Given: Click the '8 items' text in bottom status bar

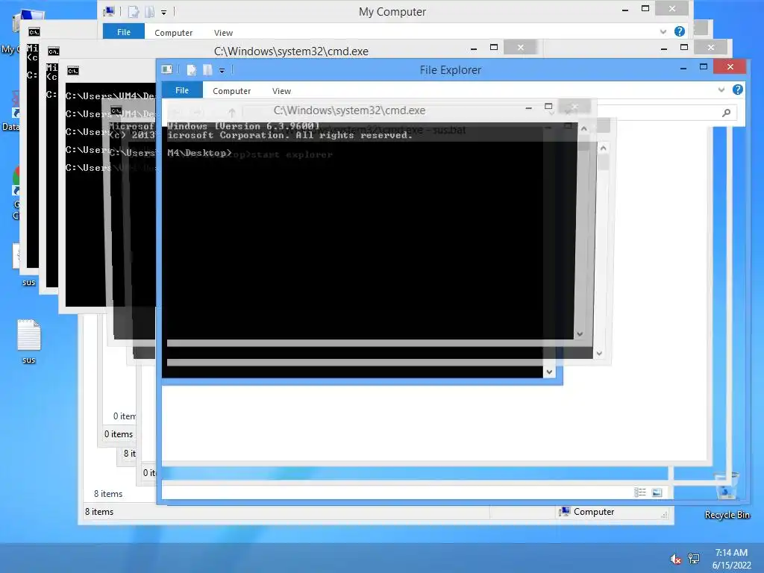Looking at the screenshot, I should [99, 512].
